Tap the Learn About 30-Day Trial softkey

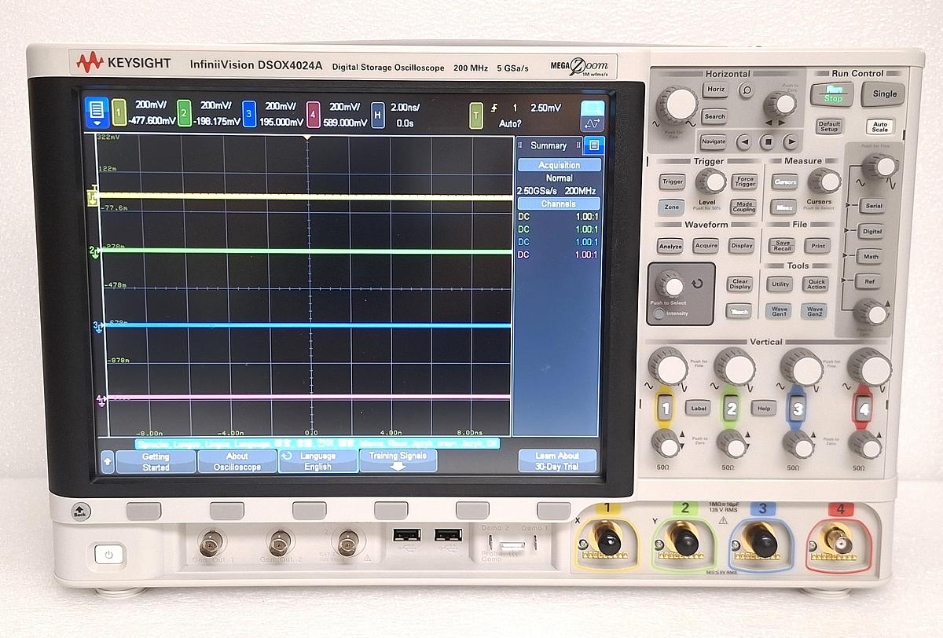[x=558, y=460]
